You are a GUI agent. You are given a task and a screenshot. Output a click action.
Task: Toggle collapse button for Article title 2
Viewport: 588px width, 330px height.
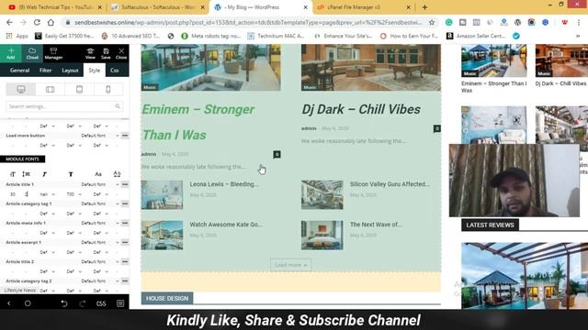[125, 262]
